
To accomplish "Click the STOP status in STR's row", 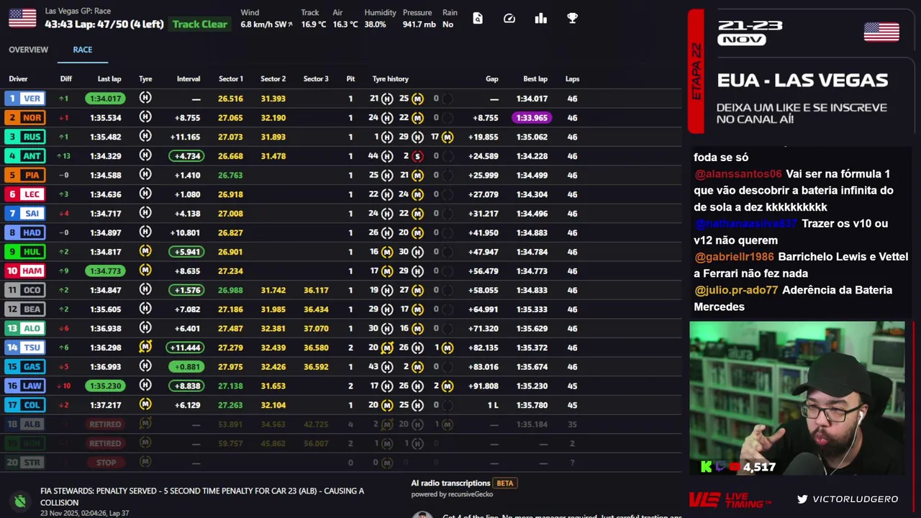I will 106,463.
